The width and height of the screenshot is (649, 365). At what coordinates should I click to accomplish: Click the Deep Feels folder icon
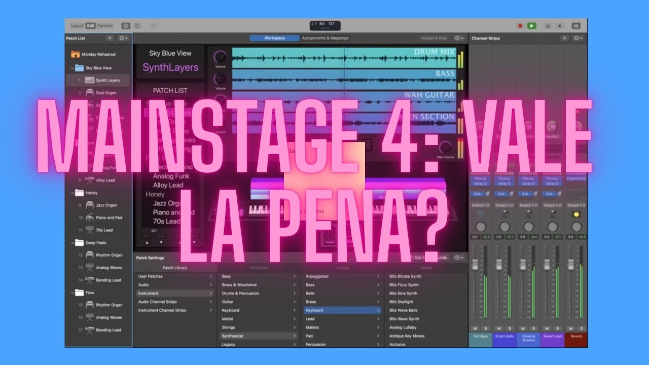79,243
